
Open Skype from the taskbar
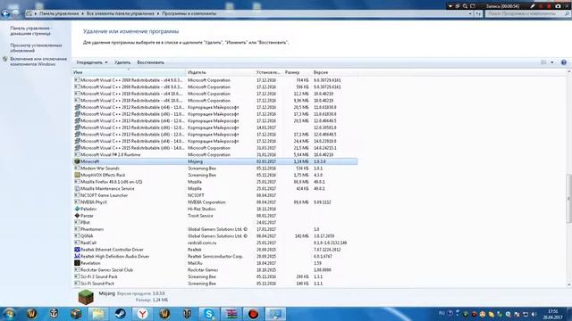click(209, 314)
